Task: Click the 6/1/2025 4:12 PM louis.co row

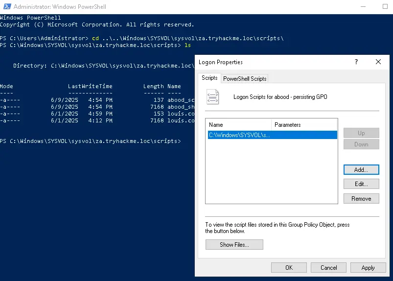Action: click(97, 120)
